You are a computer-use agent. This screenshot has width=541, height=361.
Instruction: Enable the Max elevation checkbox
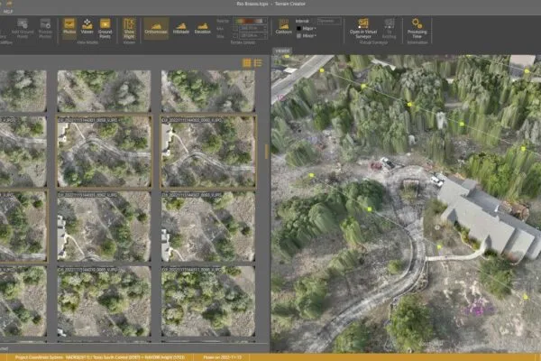point(235,28)
